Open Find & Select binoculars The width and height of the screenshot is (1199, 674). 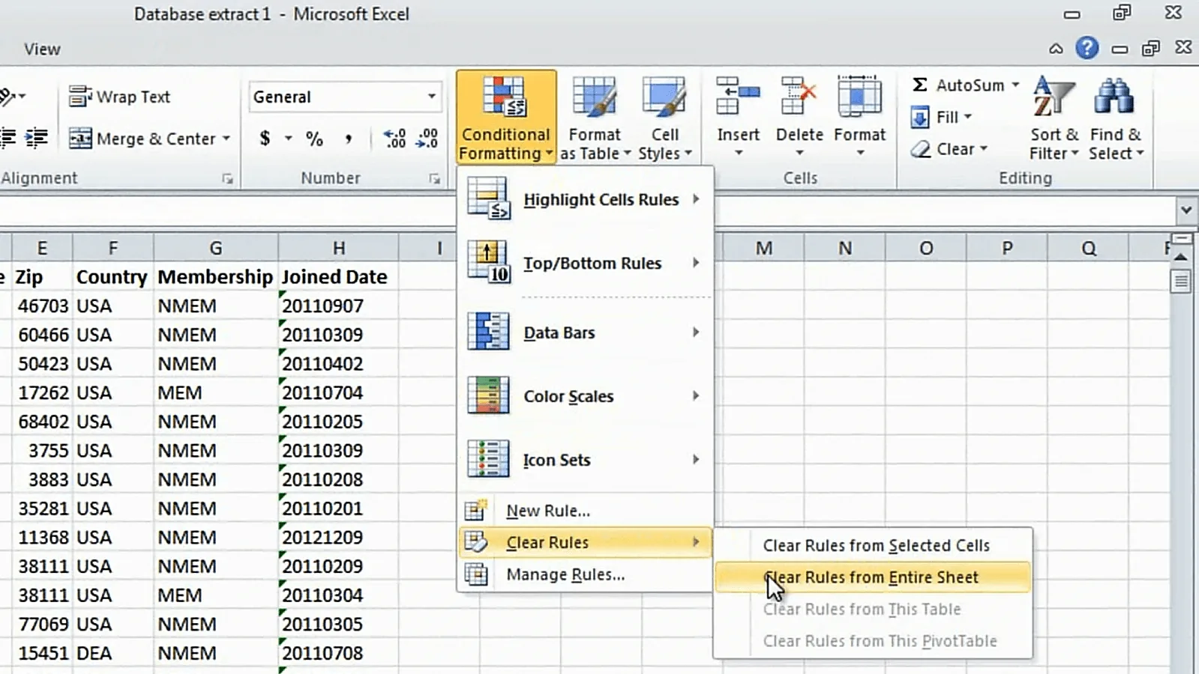[1116, 118]
